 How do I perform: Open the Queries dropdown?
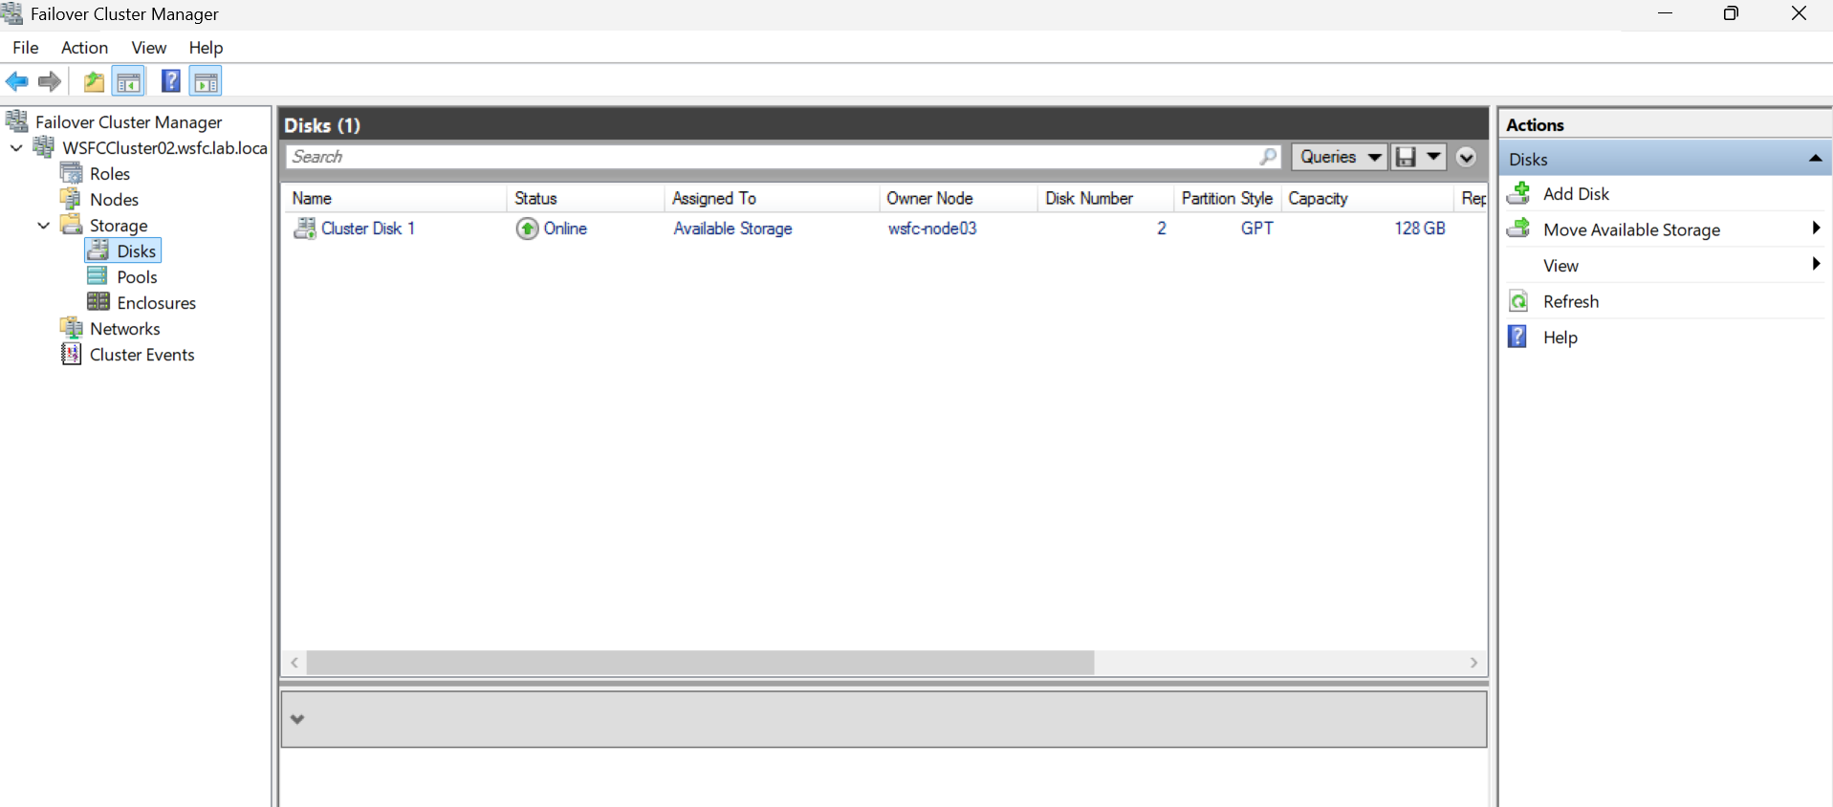tap(1340, 157)
